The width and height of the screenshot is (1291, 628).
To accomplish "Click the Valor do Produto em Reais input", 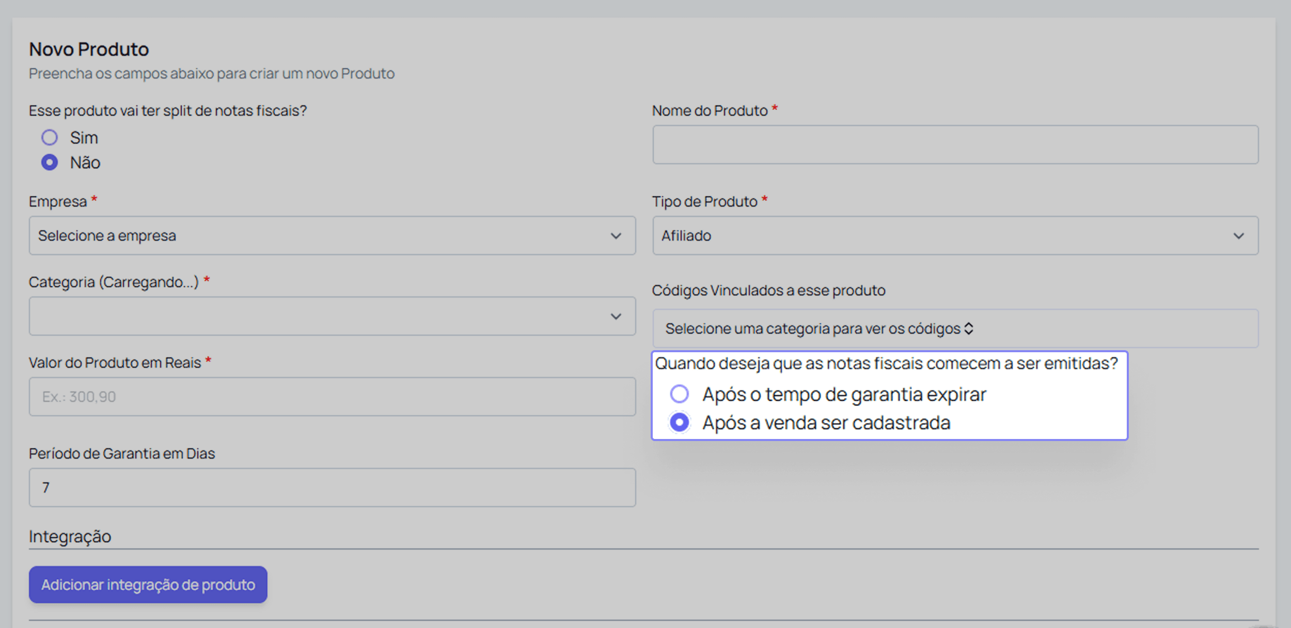I will coord(332,397).
